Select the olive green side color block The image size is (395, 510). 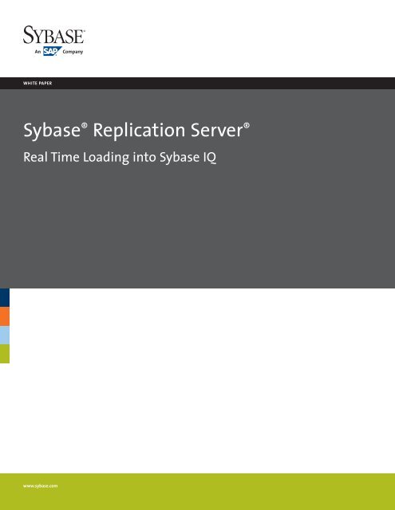(5, 354)
